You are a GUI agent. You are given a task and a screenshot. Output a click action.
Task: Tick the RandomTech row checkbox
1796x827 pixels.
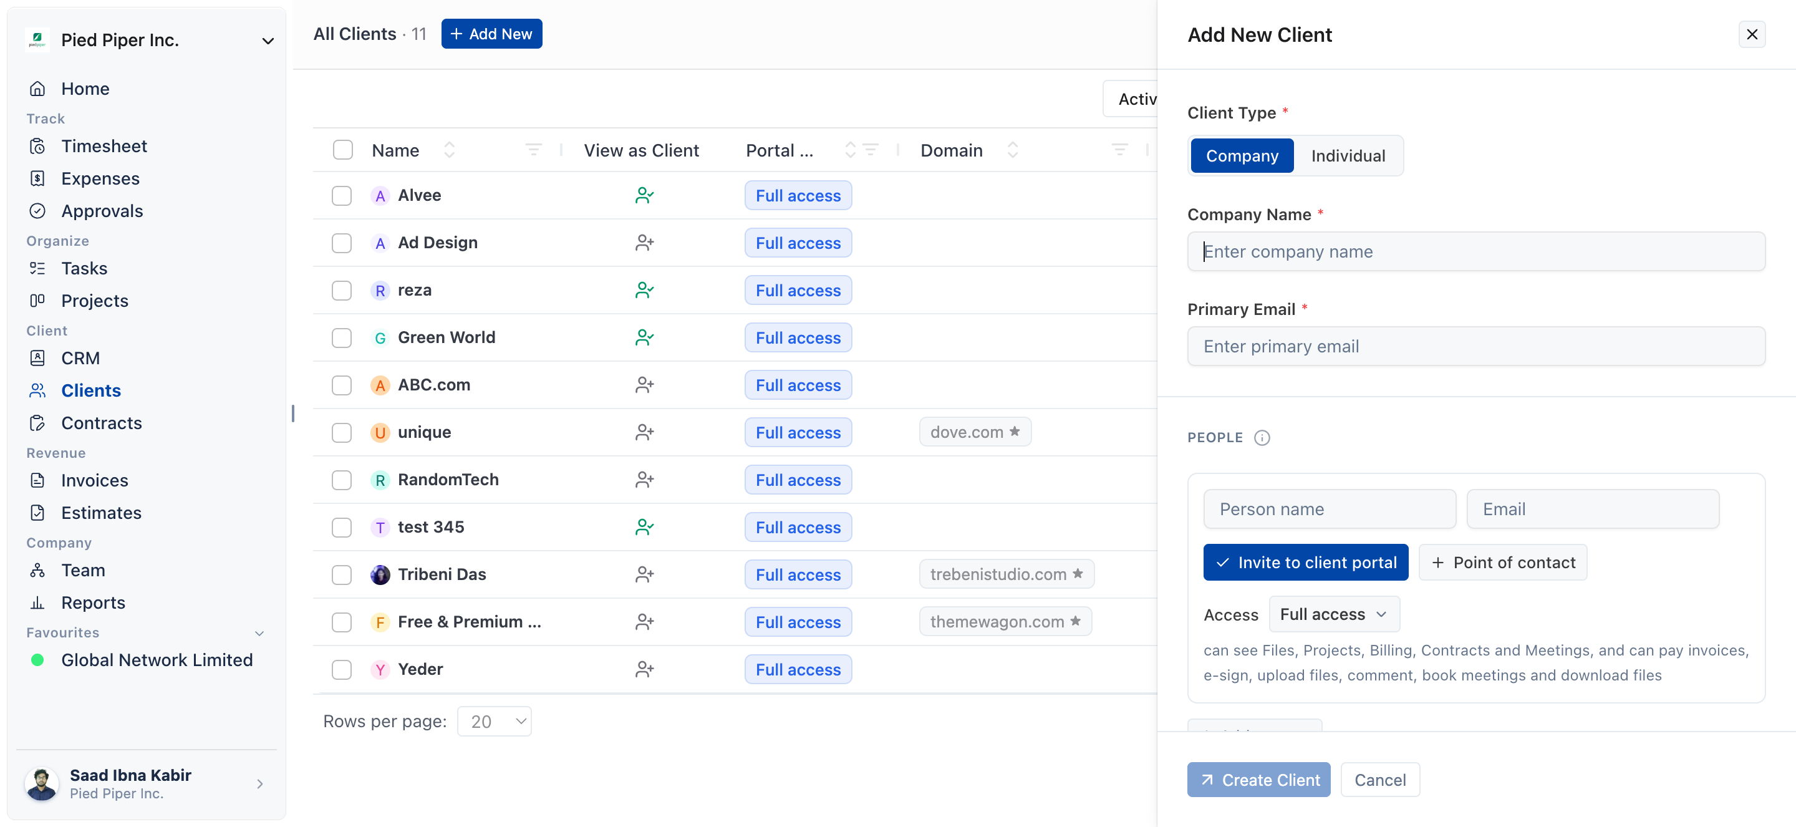pos(342,480)
